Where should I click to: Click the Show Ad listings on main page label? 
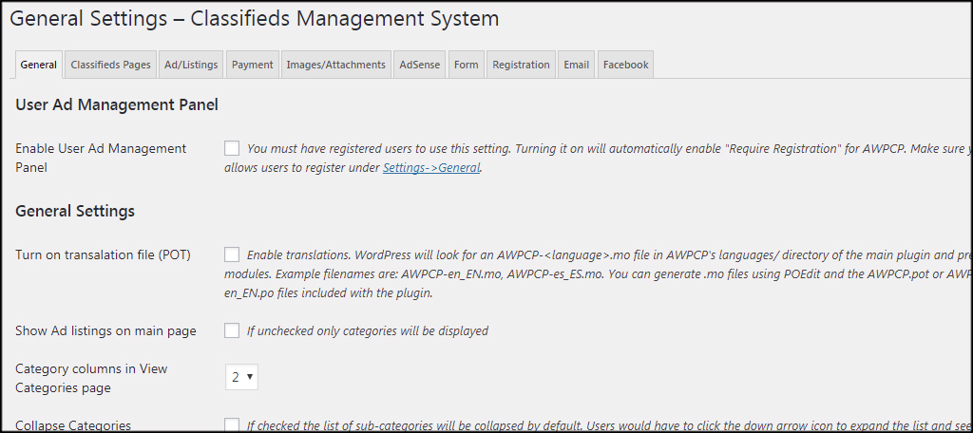point(105,330)
